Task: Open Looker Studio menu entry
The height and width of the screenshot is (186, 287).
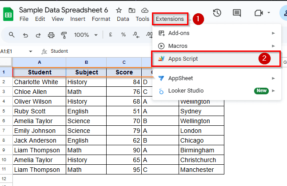Action: tap(186, 91)
